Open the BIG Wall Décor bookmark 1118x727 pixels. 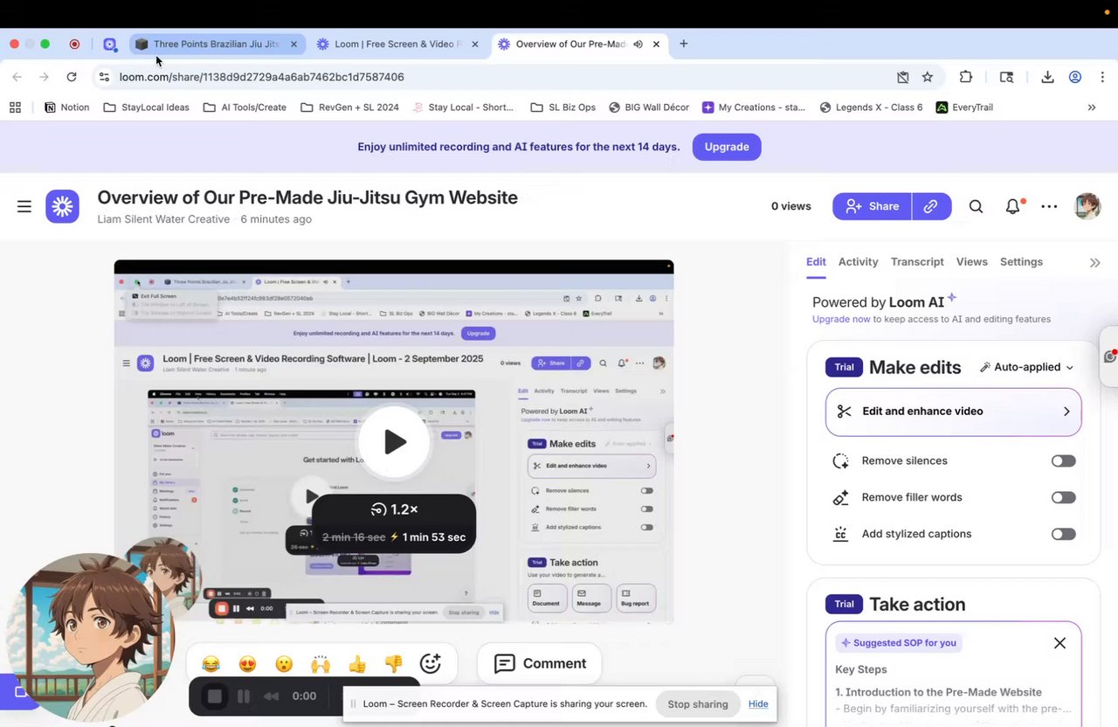[x=649, y=107]
